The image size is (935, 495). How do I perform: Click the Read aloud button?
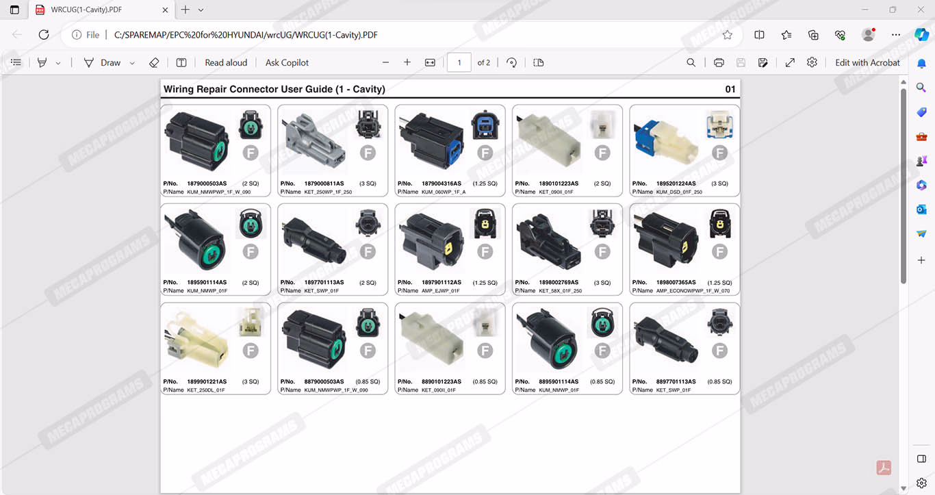(x=226, y=62)
